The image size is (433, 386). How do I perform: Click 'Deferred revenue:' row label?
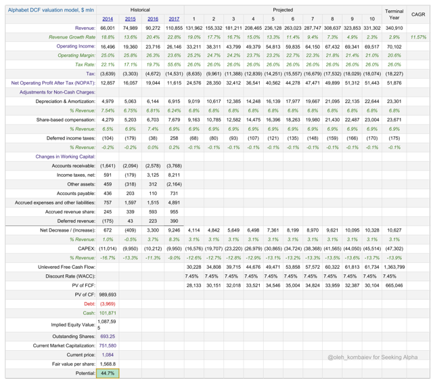click(76, 221)
